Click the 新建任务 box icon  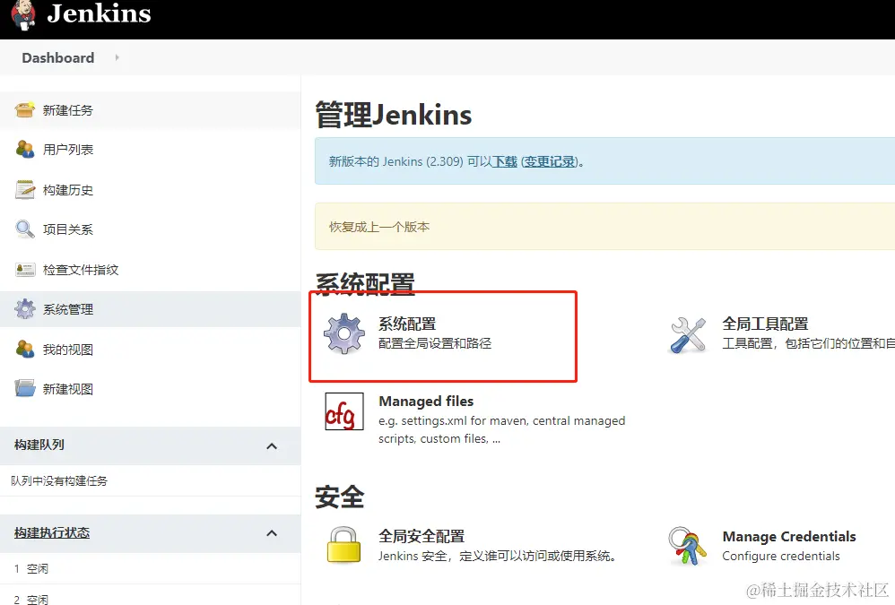click(x=24, y=110)
